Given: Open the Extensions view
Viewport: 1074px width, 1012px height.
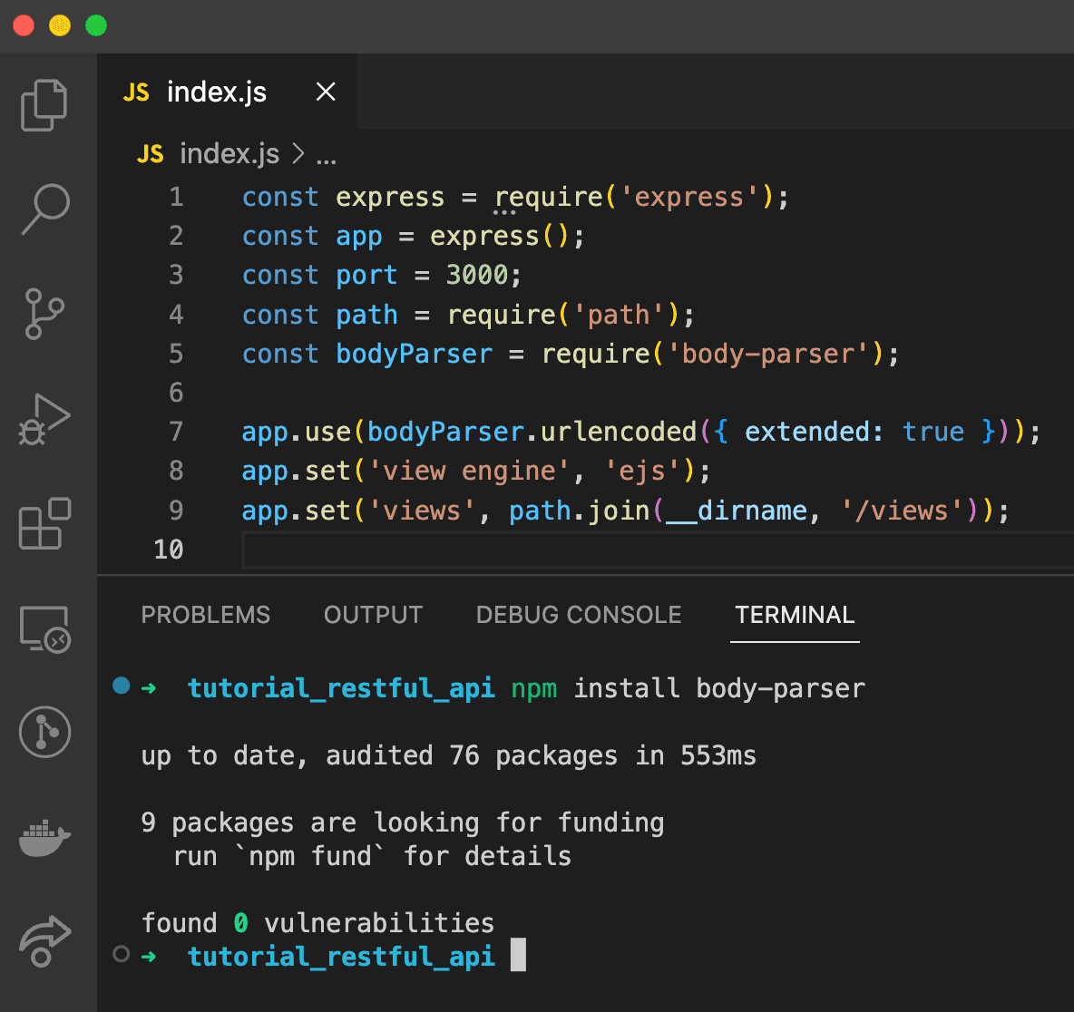Looking at the screenshot, I should pos(44,524).
